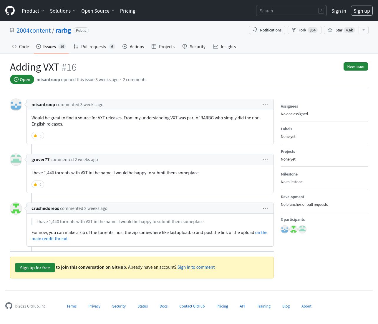Open the Docs footer link
The height and width of the screenshot is (324, 378).
[164, 306]
